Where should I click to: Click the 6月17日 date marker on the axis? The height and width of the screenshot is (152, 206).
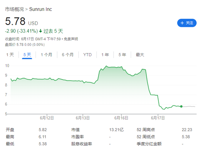tap(158, 118)
